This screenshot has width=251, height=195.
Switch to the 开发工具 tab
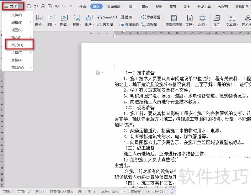pos(204,7)
